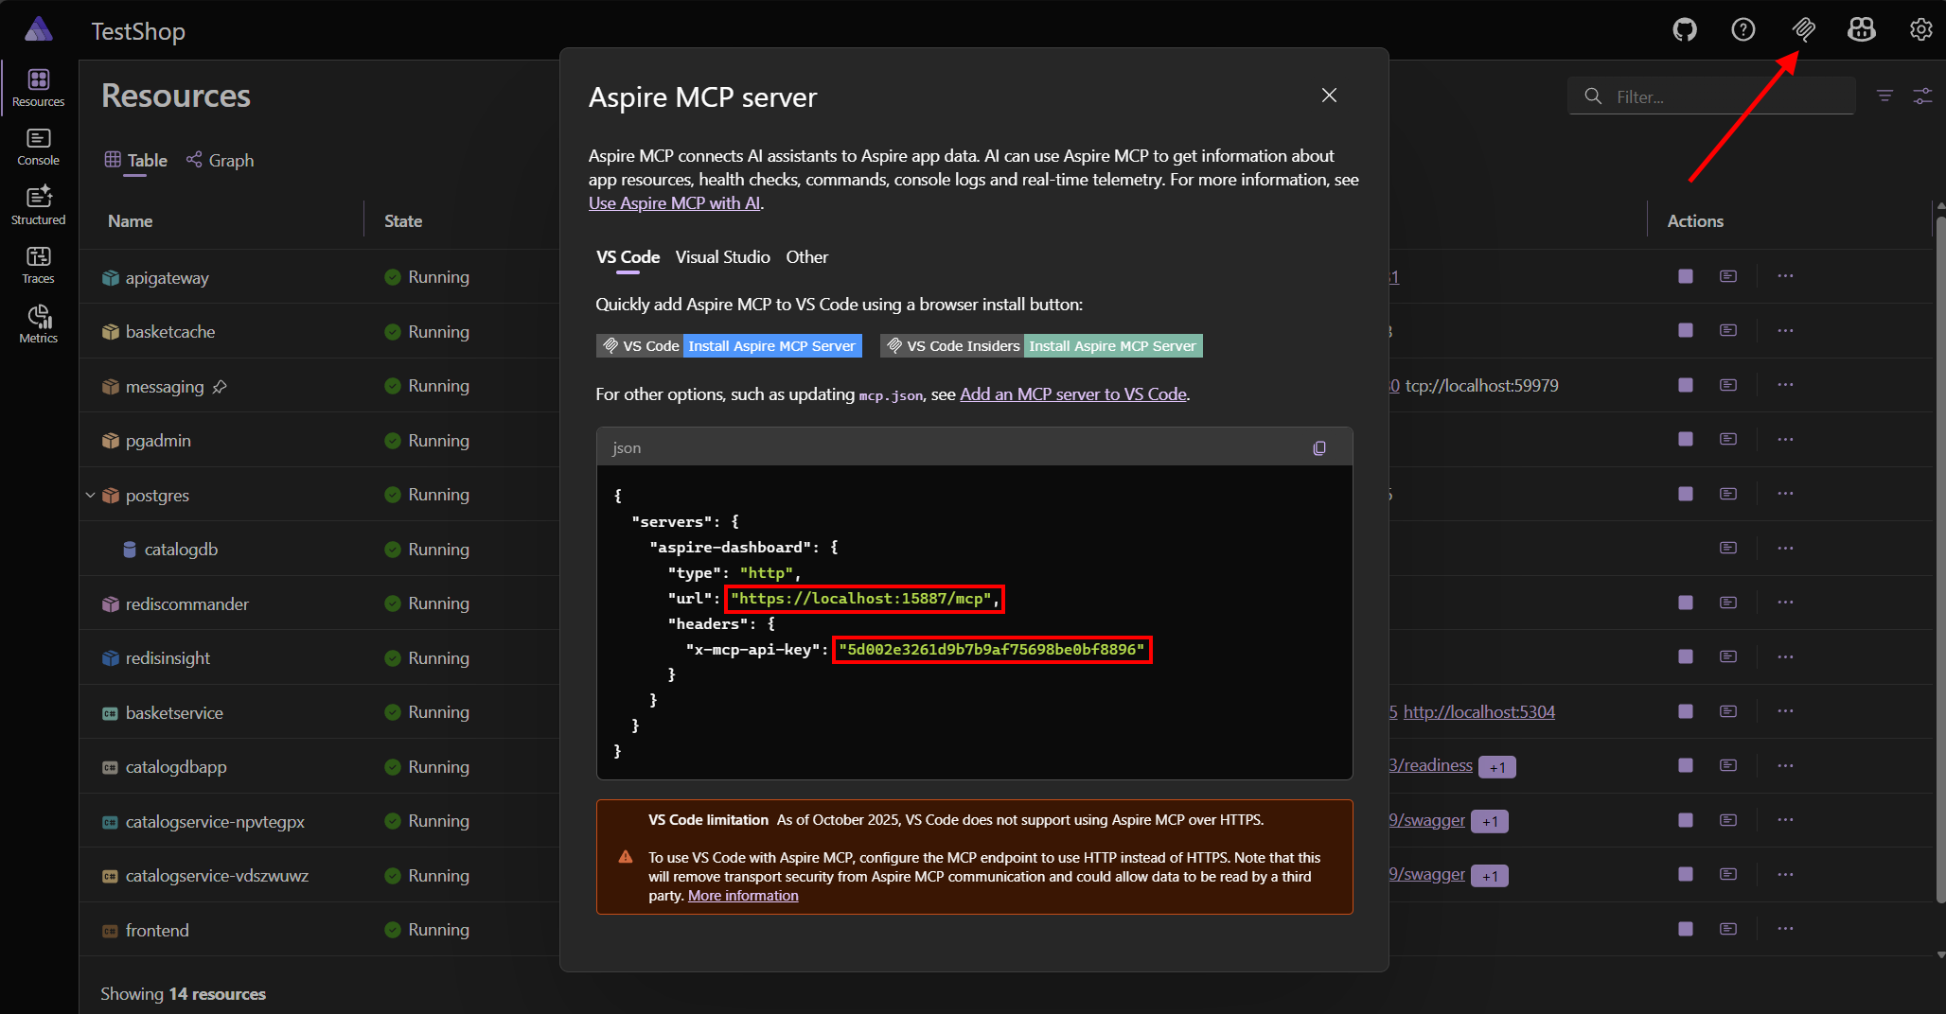Open the Metrics view in the sidebar
Screen dimensions: 1946x1014
38,323
